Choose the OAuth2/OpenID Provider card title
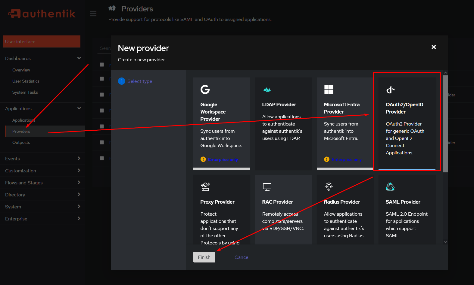474x285 pixels. click(404, 108)
